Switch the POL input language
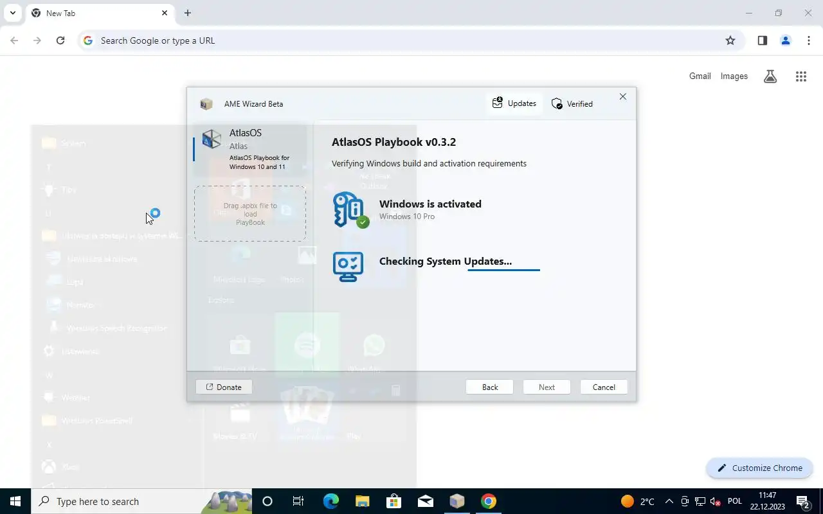The width and height of the screenshot is (823, 514). coord(735,501)
